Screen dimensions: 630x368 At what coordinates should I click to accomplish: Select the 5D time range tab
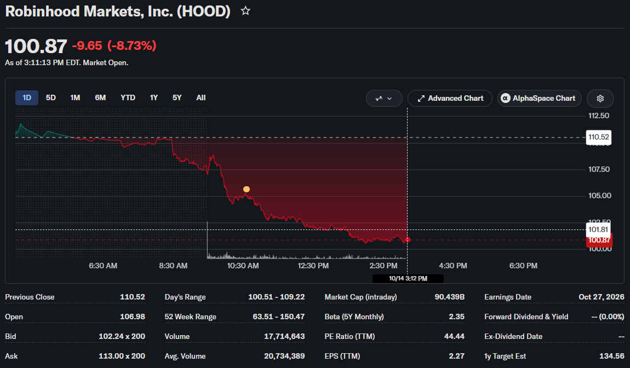pos(50,97)
